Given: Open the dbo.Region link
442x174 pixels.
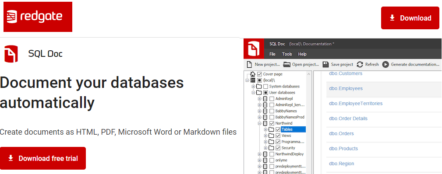Looking at the screenshot, I should tap(341, 164).
